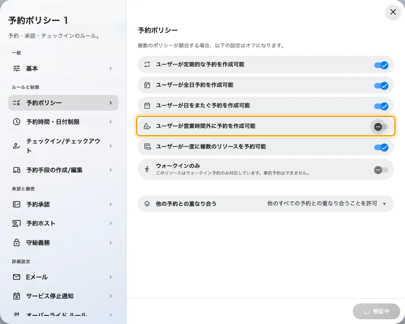Click the 承認と機密 section label
Image resolution: width=405 pixels, height=324 pixels.
click(23, 189)
